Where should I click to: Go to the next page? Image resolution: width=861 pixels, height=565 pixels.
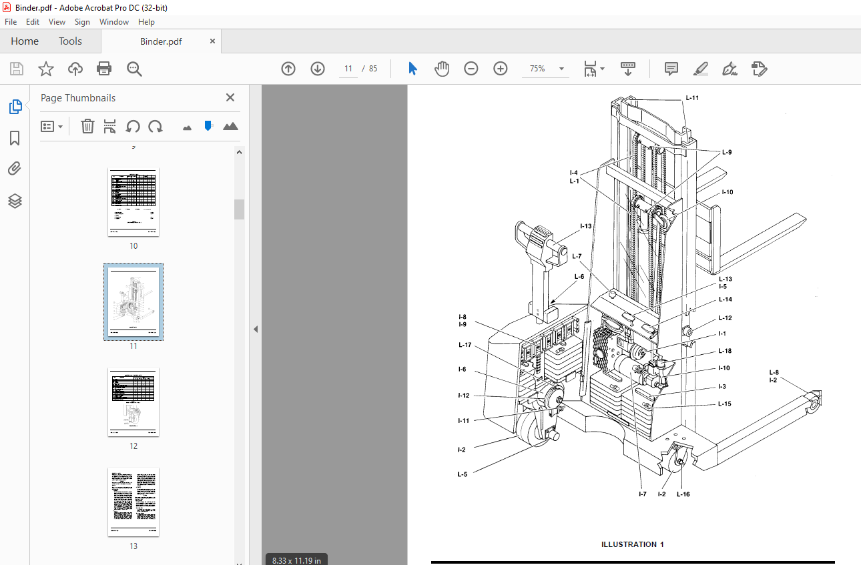click(318, 69)
